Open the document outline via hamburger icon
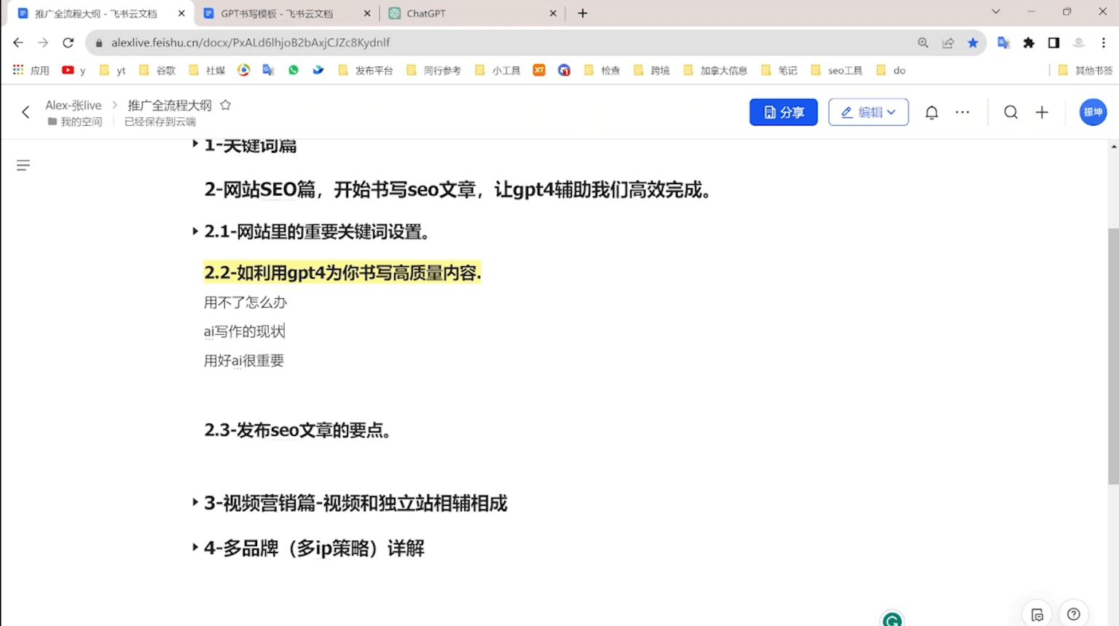The height and width of the screenshot is (626, 1119). pyautogui.click(x=23, y=165)
